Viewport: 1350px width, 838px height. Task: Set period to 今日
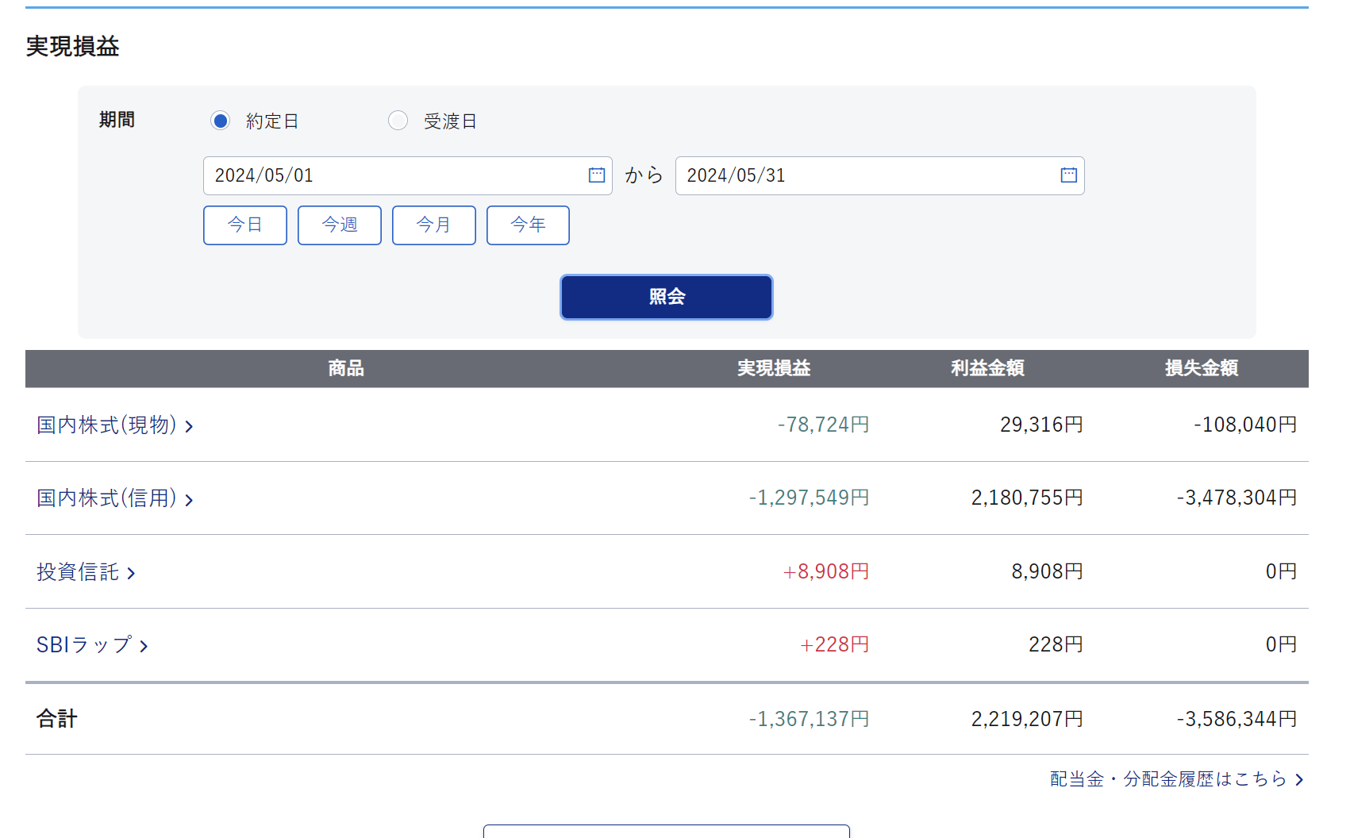[x=245, y=225]
